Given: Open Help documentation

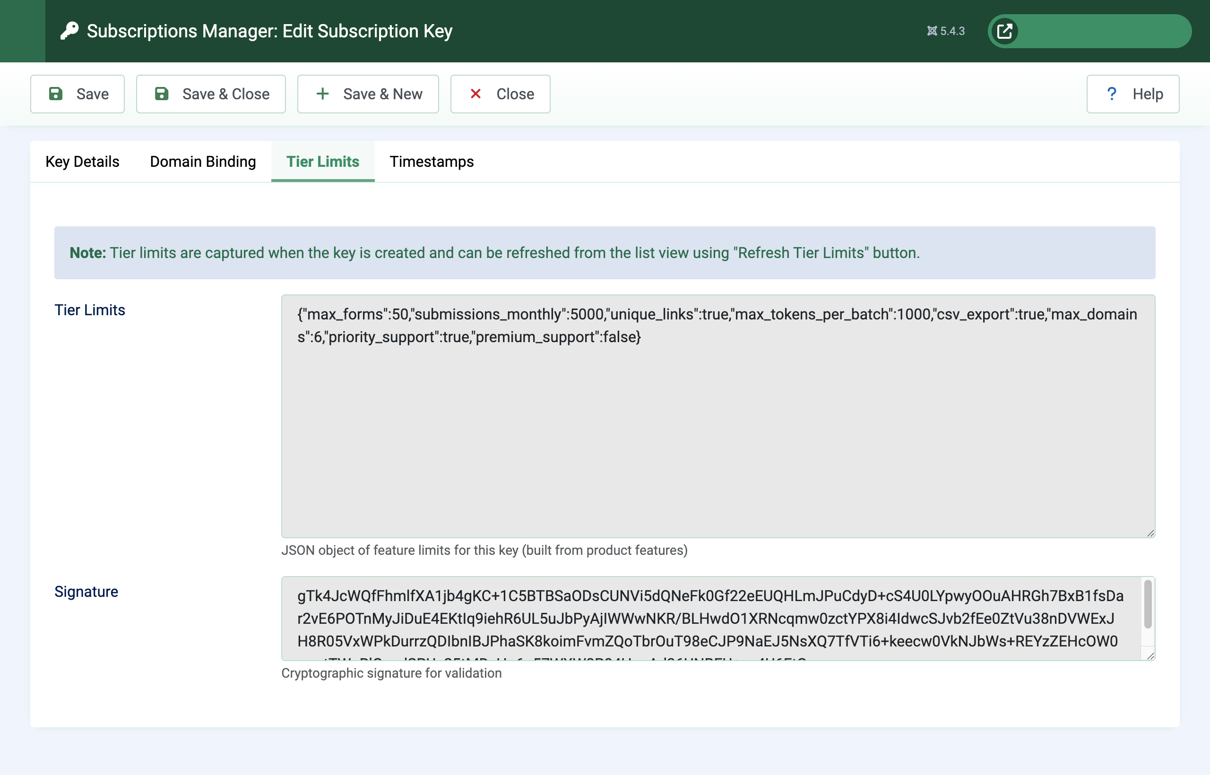Looking at the screenshot, I should (x=1132, y=94).
